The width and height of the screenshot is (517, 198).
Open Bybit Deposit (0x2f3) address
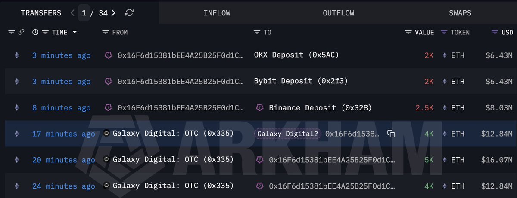point(302,81)
